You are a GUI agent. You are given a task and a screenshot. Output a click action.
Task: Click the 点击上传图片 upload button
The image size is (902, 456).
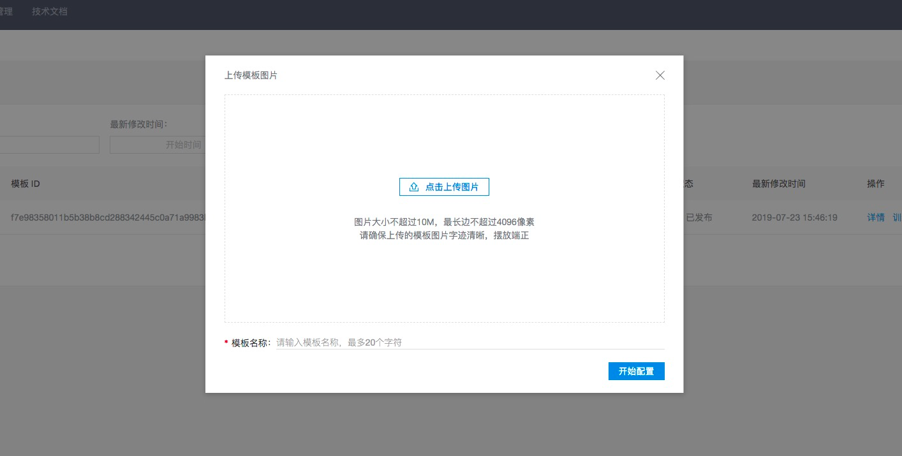(x=444, y=187)
